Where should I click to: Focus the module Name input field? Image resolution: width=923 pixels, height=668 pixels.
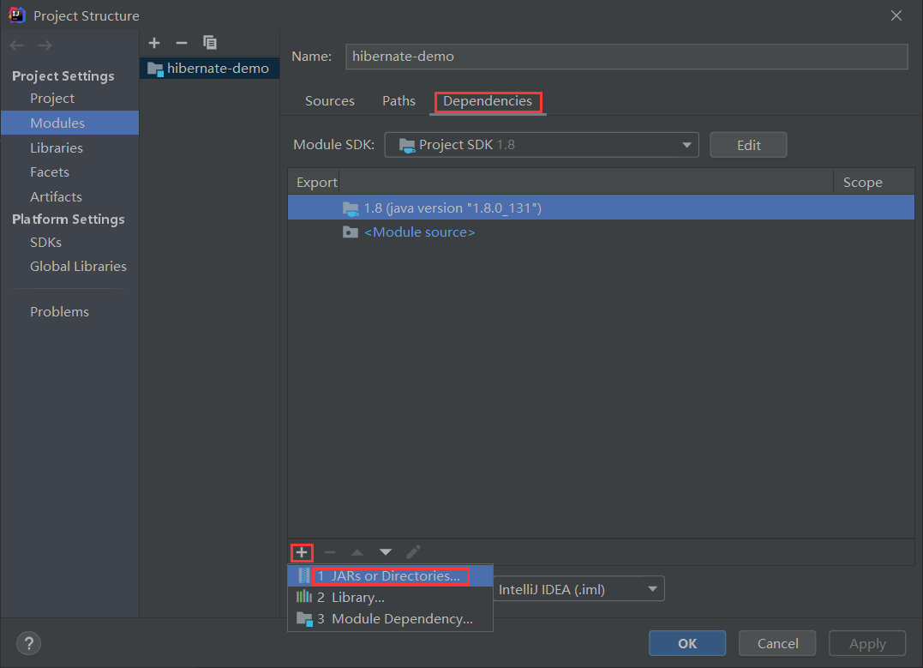point(626,57)
